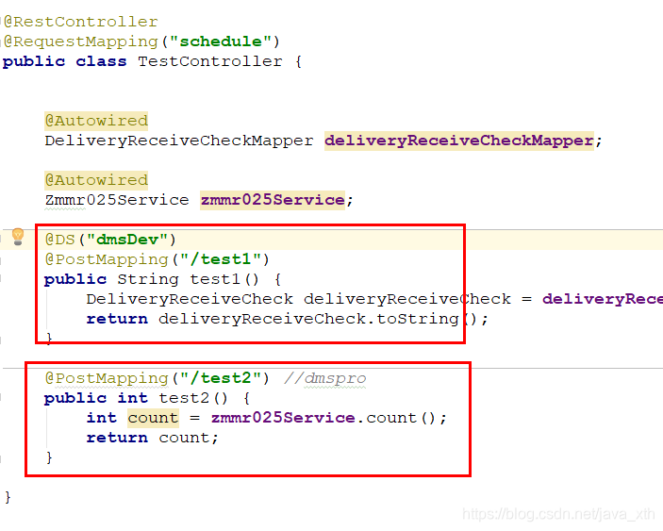
Task: Click the TestController class name
Action: [210, 61]
